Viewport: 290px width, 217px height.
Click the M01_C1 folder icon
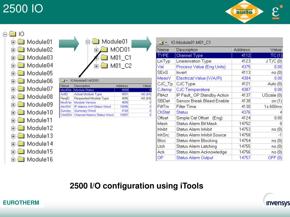105,58
